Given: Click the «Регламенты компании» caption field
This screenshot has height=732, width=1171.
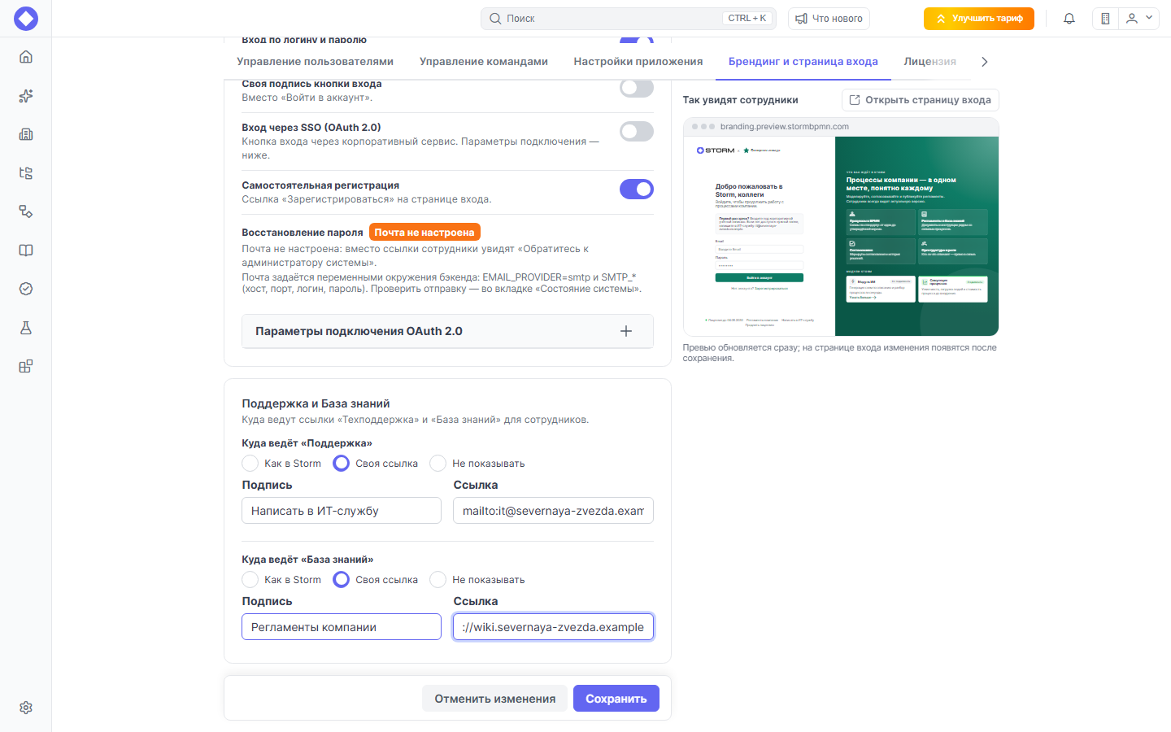Looking at the screenshot, I should coord(342,627).
